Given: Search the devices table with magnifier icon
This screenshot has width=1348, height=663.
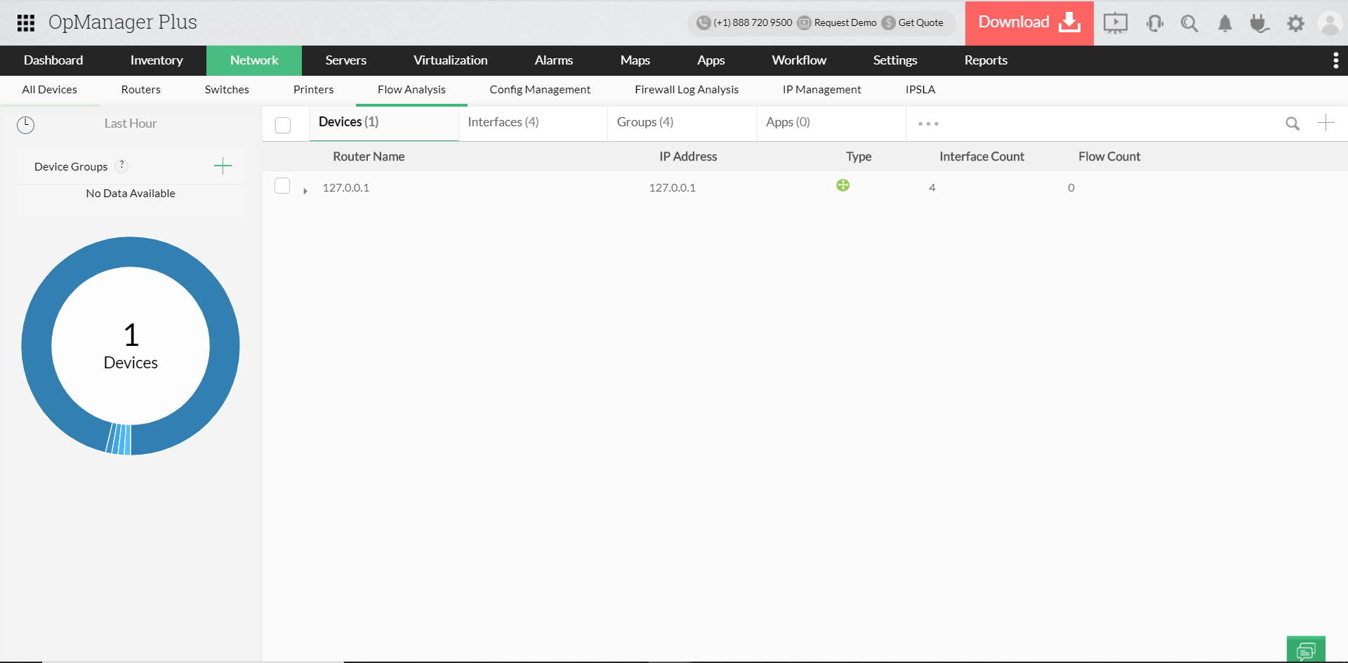Looking at the screenshot, I should pyautogui.click(x=1293, y=123).
